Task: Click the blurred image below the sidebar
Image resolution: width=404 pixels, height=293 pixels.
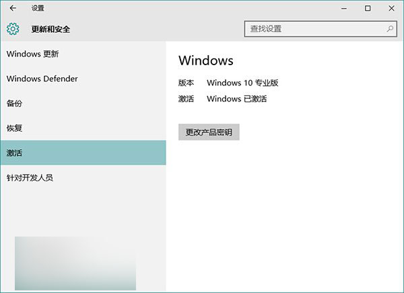Action: pos(75,263)
